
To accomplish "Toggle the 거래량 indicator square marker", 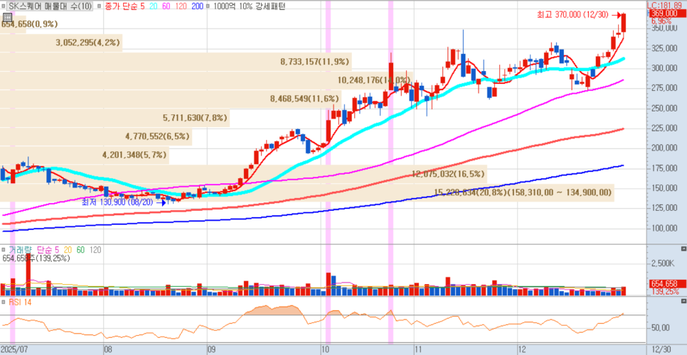I will coord(4,250).
